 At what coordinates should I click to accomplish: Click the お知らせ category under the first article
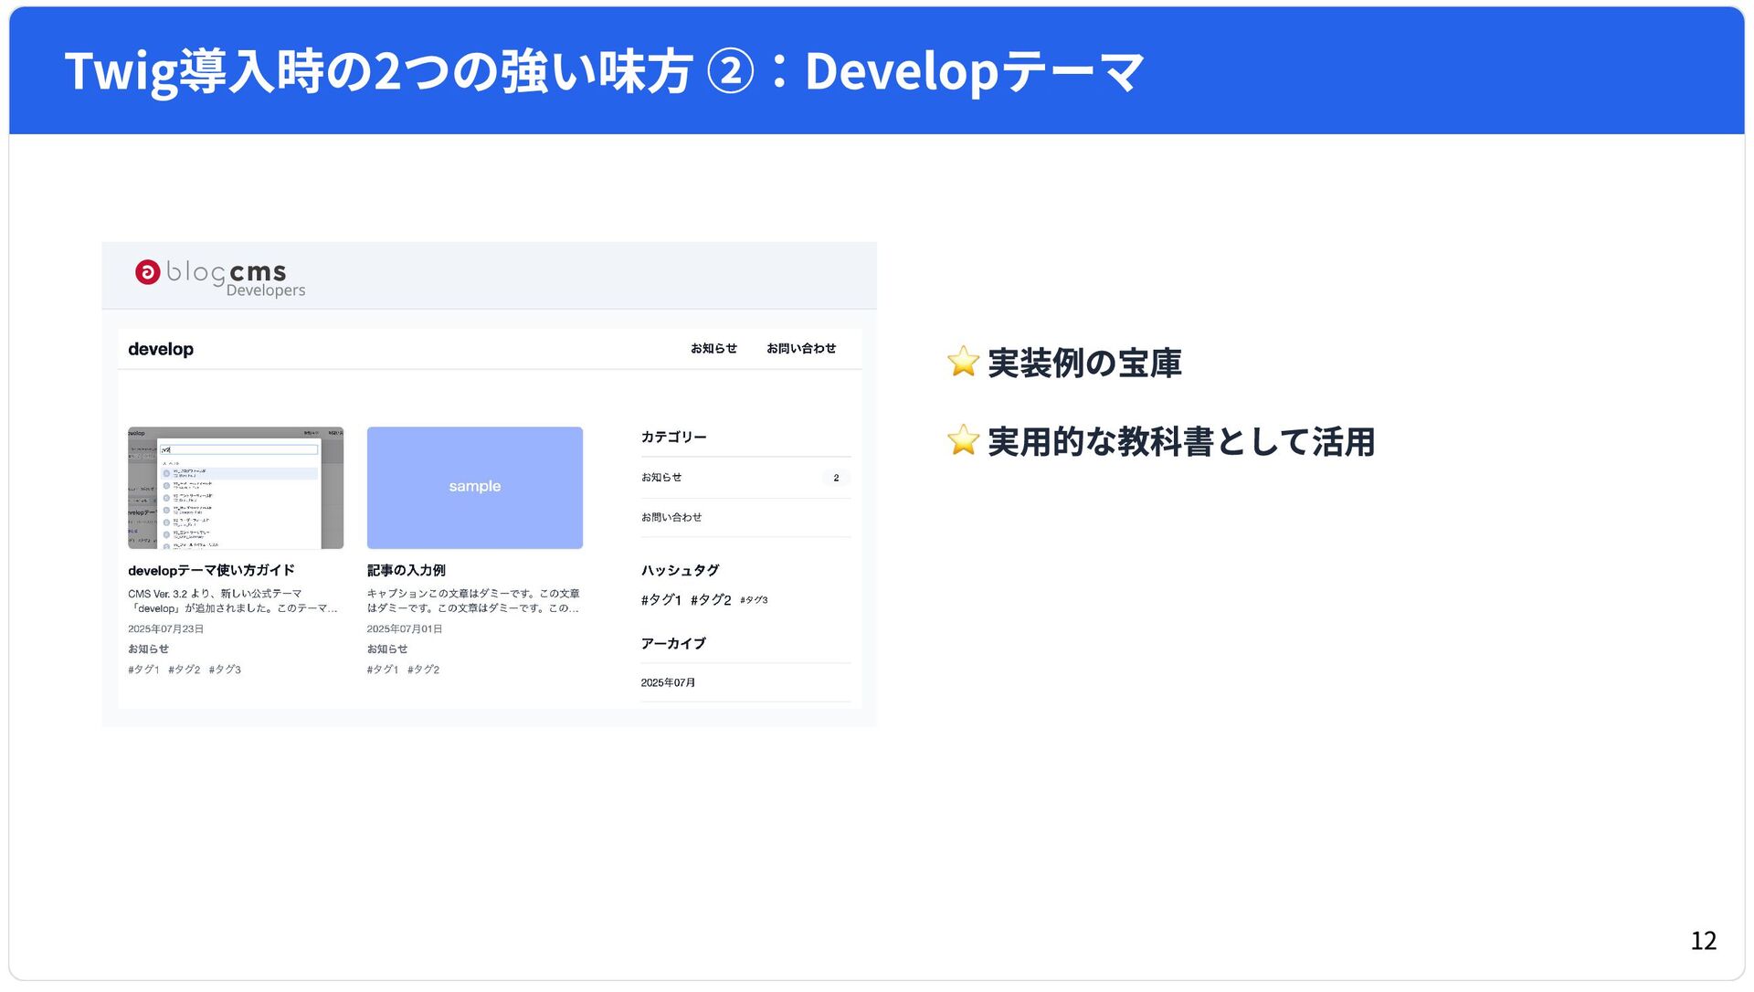pos(148,649)
